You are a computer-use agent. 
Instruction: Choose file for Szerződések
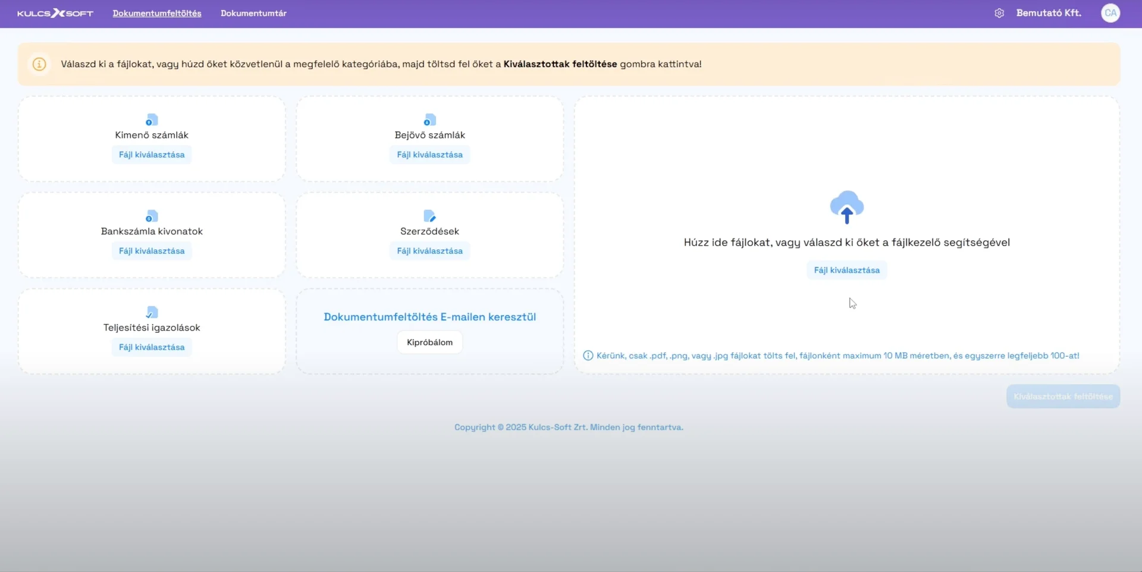429,251
